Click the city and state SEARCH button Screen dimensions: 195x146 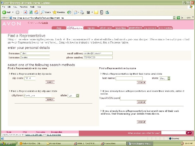coord(50,99)
